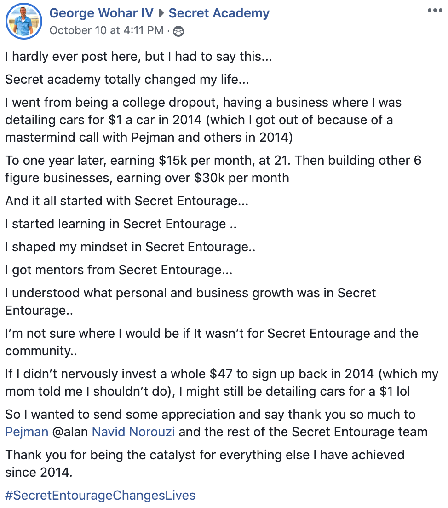Open George Wohar IV's profile name link
Viewport: 448px width, 508px height.
(x=101, y=13)
